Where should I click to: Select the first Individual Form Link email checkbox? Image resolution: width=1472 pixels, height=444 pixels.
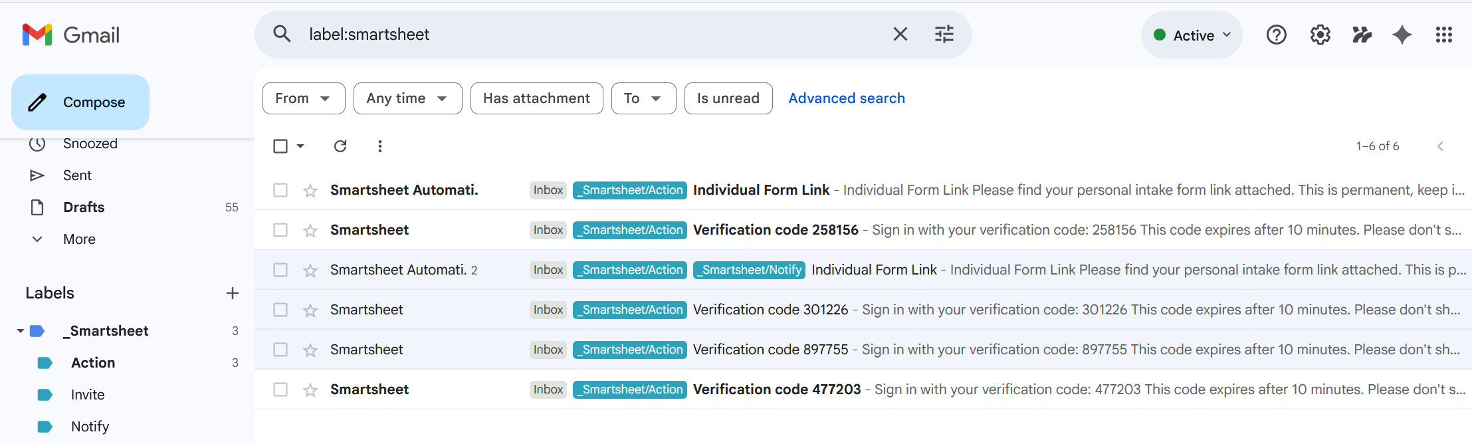click(x=280, y=190)
